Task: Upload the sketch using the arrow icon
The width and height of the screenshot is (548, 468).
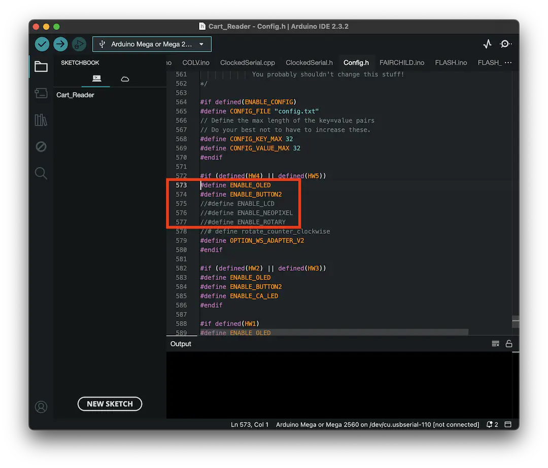Action: tap(60, 44)
